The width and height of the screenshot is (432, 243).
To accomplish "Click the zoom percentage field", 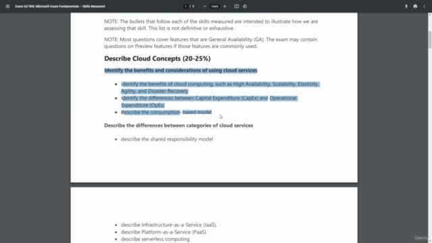I will tap(215, 6).
